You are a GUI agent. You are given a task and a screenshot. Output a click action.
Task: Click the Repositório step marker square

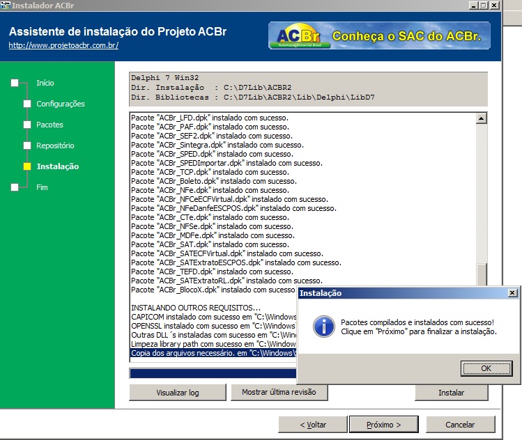coord(27,146)
